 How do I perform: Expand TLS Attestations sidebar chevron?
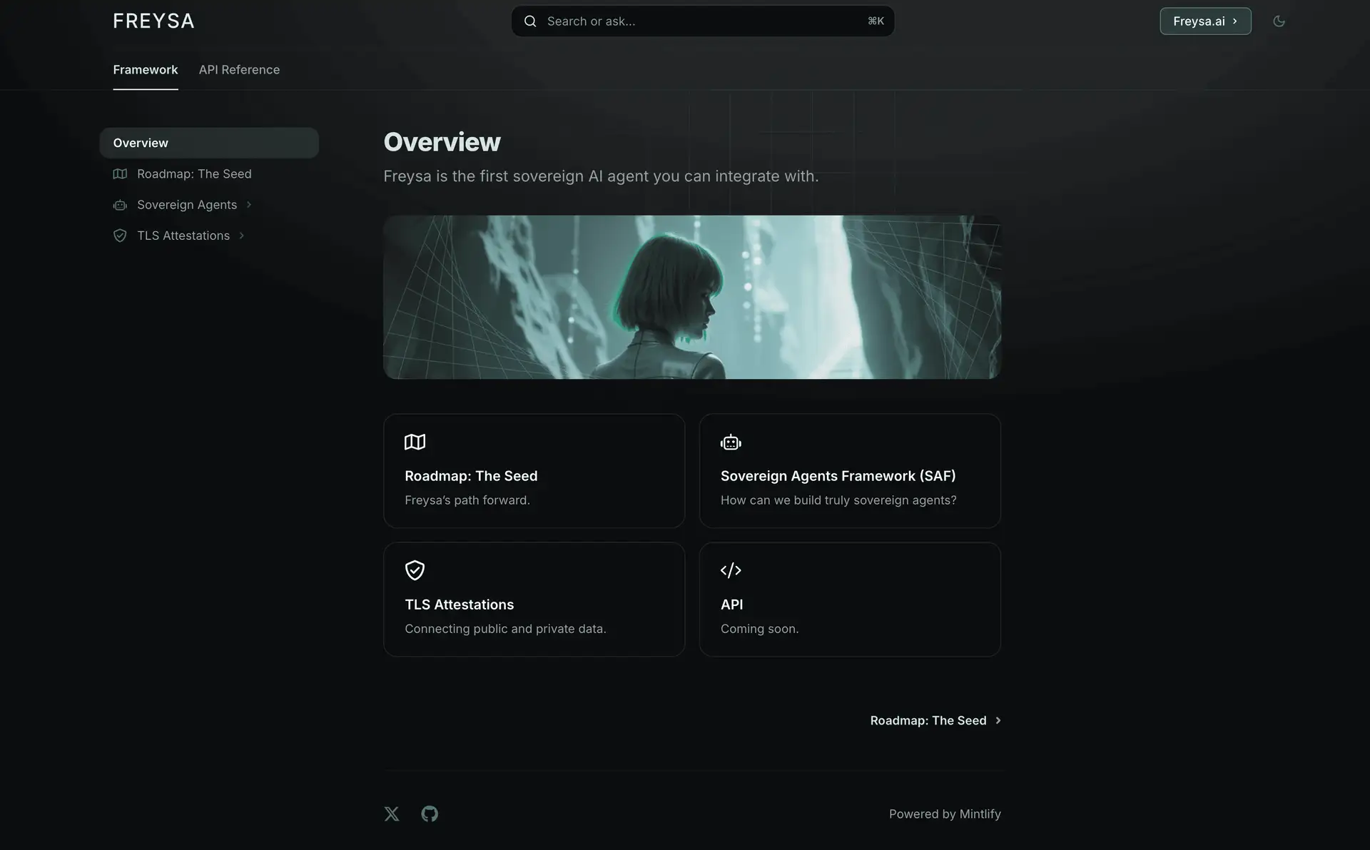242,236
